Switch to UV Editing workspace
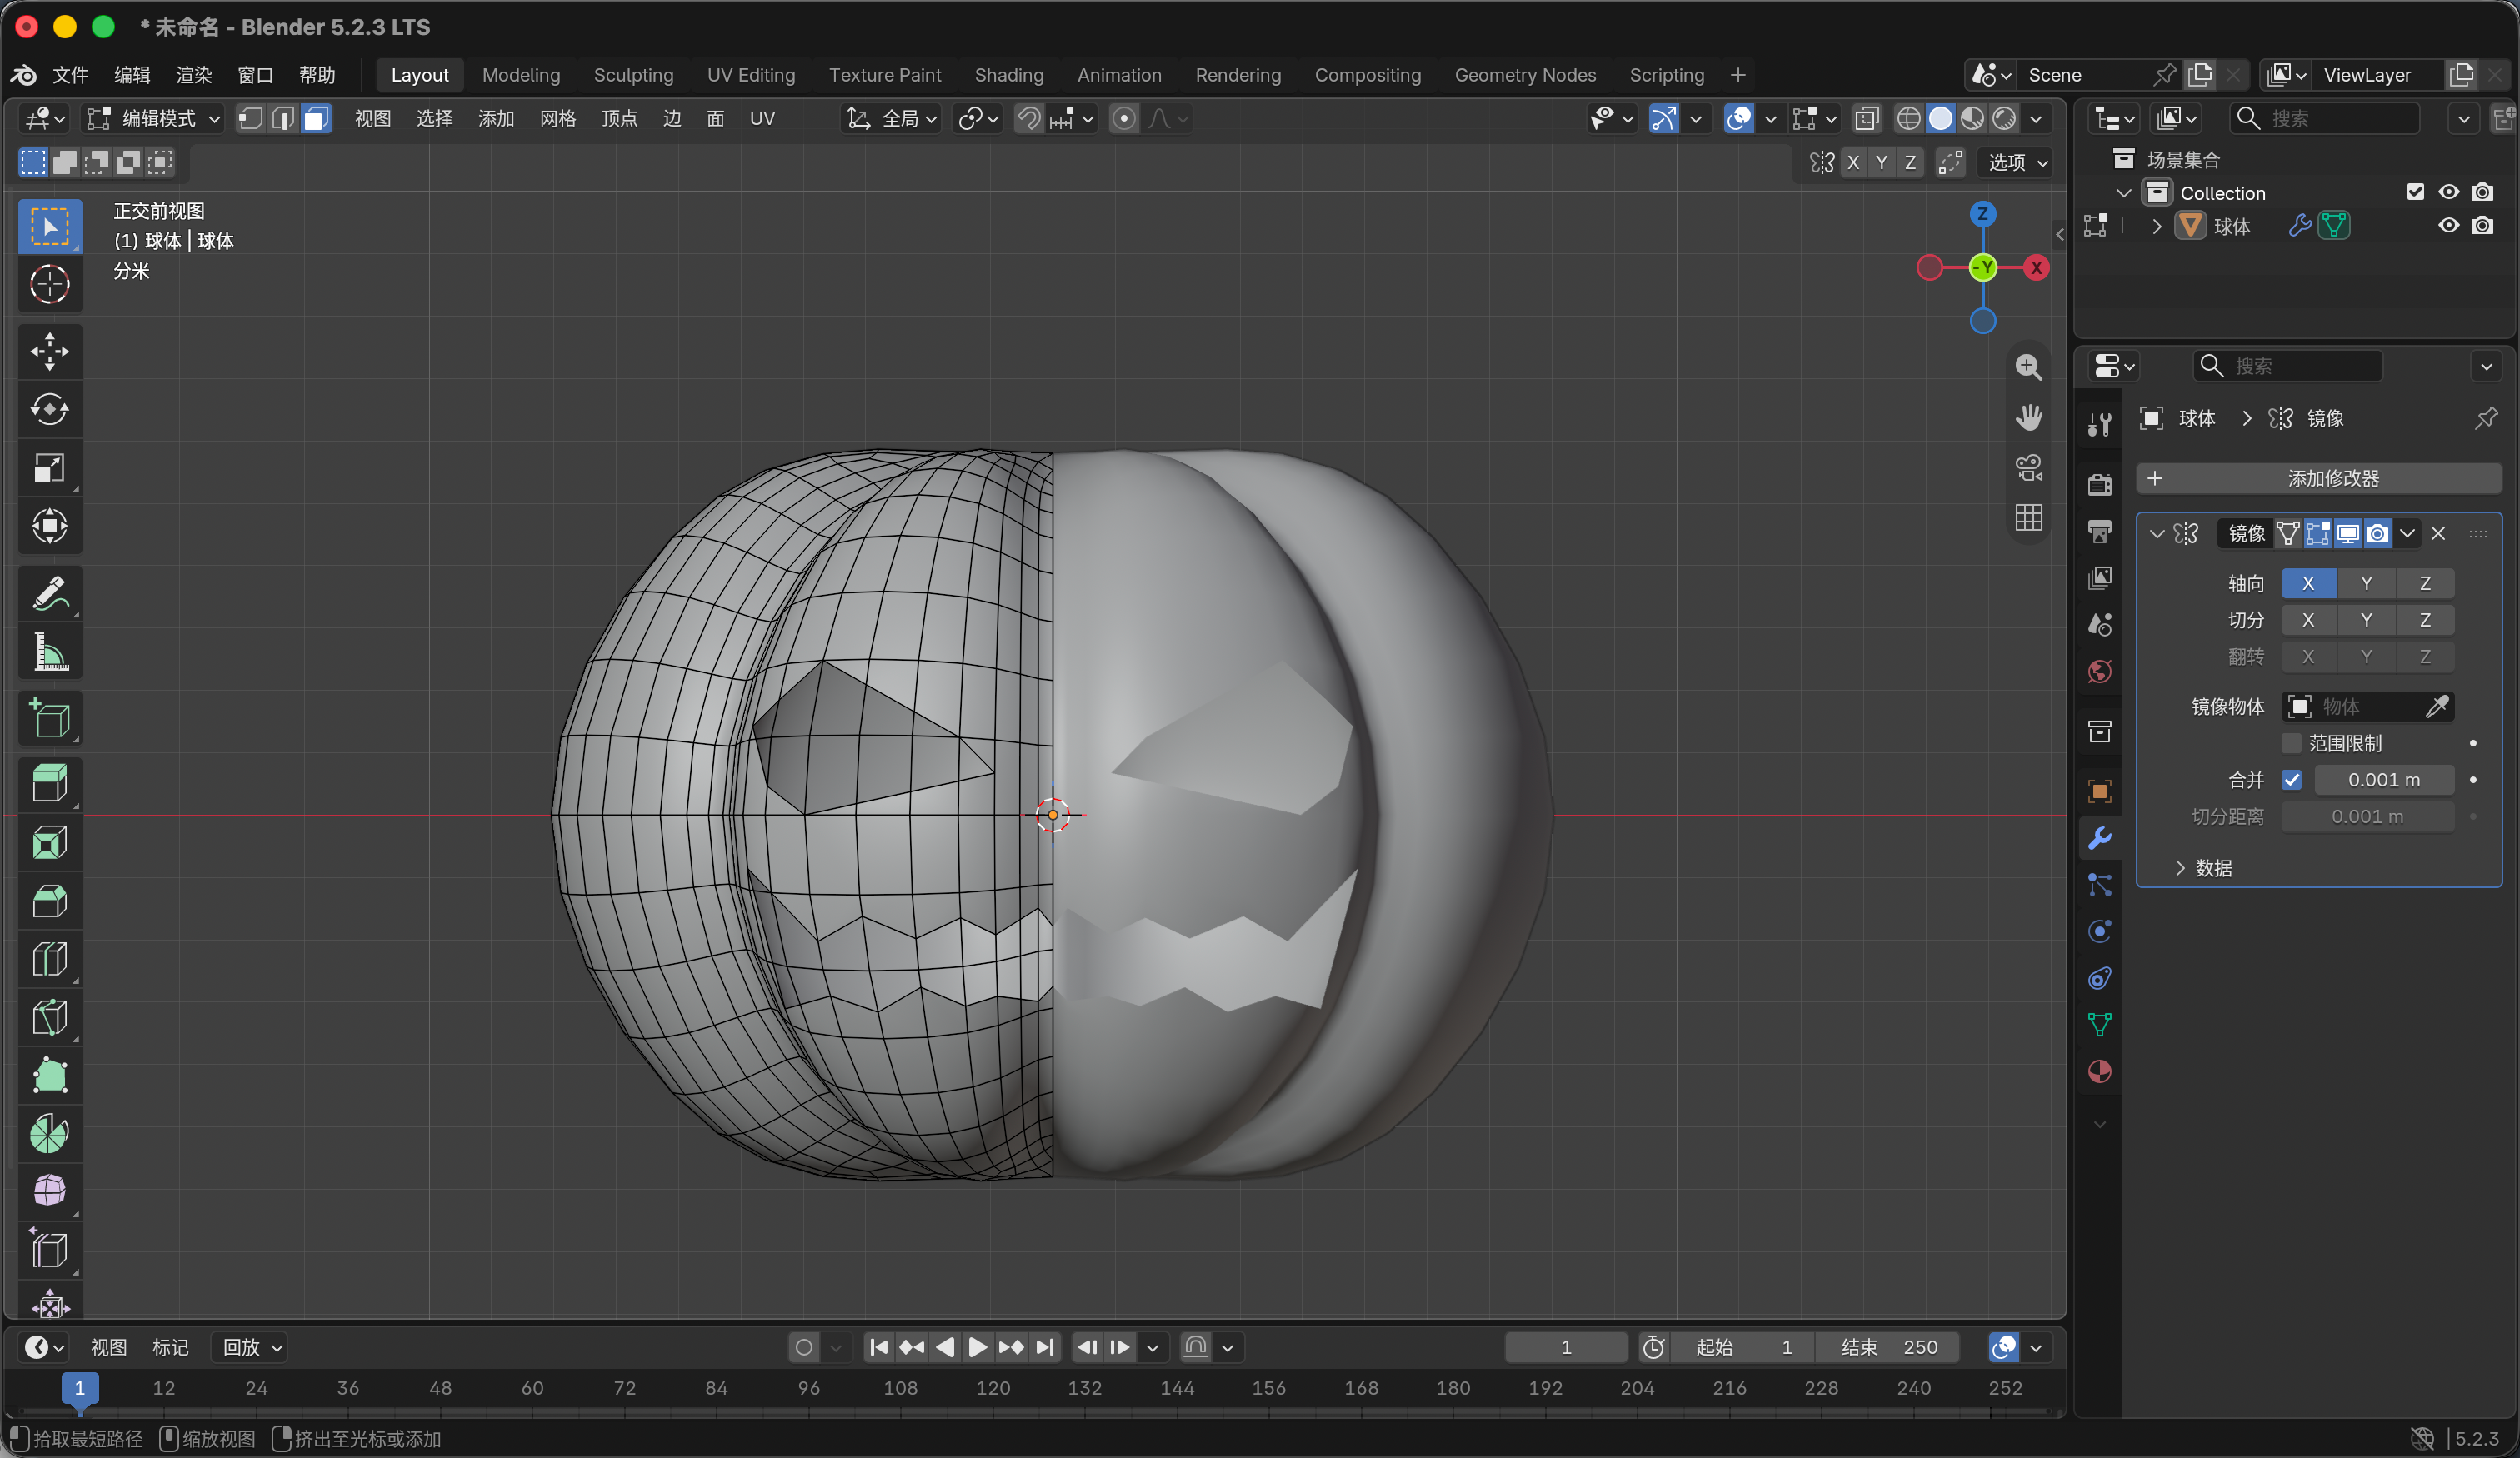This screenshot has width=2520, height=1458. pyautogui.click(x=751, y=75)
